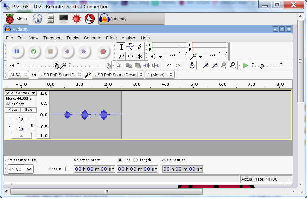Screen dimensions: 307x198
Task: Click the Record button
Action: coord(103,51)
